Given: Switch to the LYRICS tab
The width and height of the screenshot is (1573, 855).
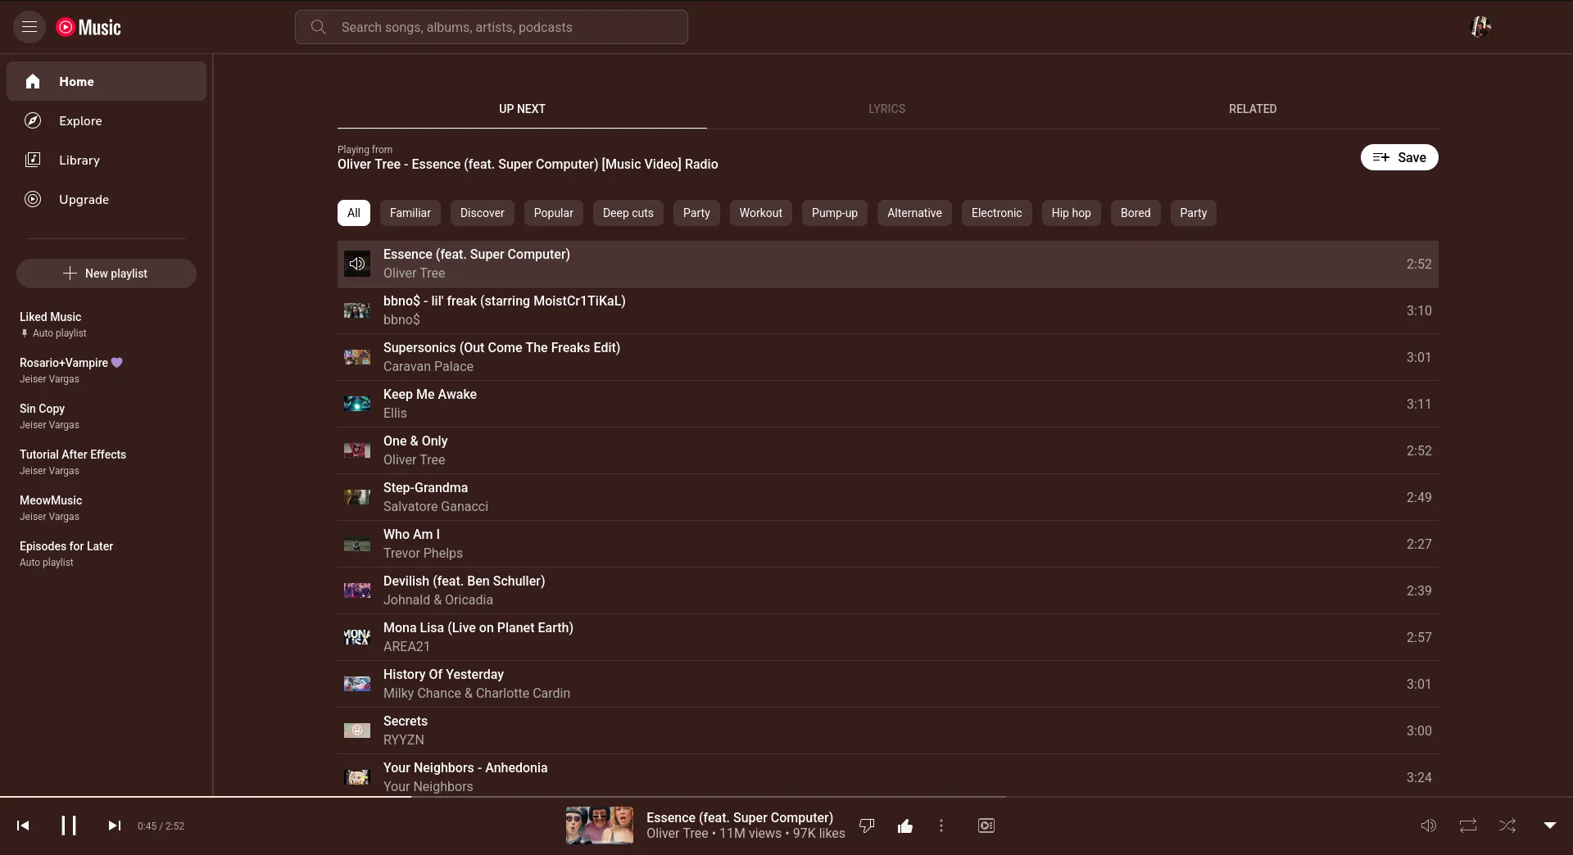Looking at the screenshot, I should click(x=886, y=109).
